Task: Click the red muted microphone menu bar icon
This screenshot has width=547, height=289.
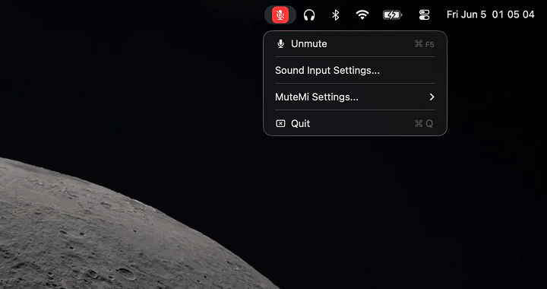Action: point(280,15)
